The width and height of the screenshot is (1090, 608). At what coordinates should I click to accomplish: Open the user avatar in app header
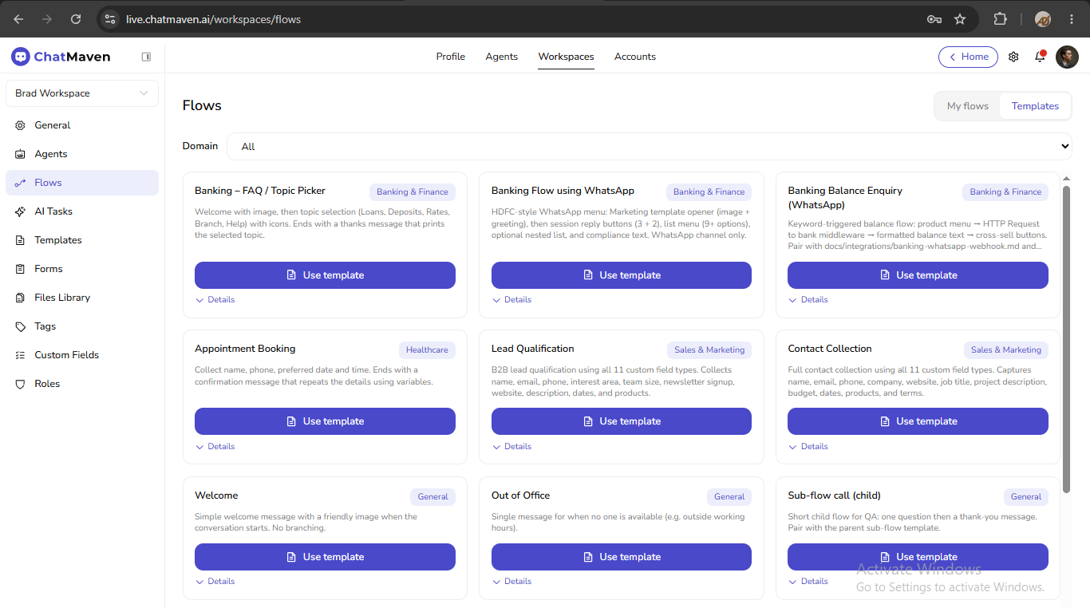(1067, 57)
